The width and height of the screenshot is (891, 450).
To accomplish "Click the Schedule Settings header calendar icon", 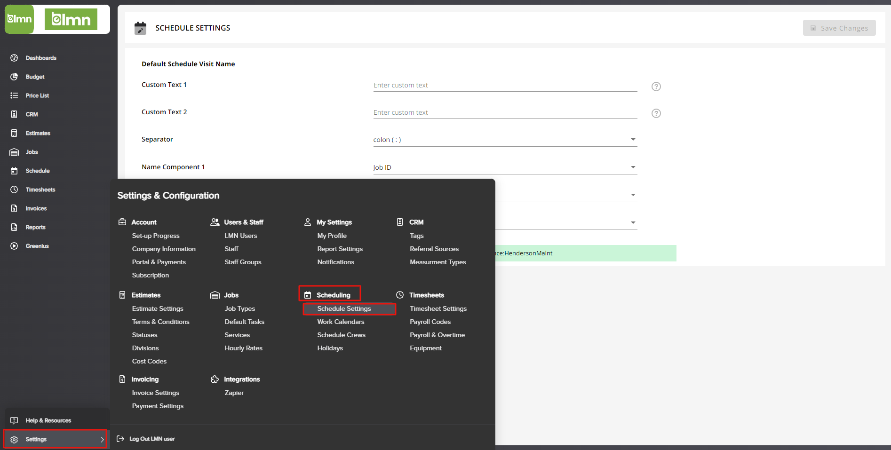I will click(140, 28).
